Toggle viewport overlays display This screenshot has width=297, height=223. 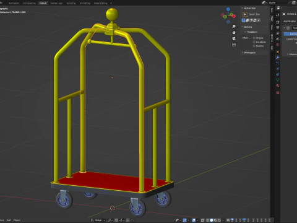(x=194, y=220)
